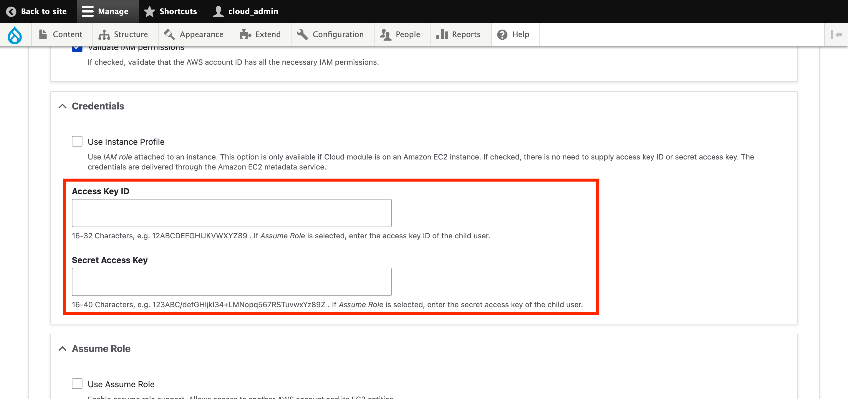
Task: Click the Help question mark icon
Action: point(502,34)
